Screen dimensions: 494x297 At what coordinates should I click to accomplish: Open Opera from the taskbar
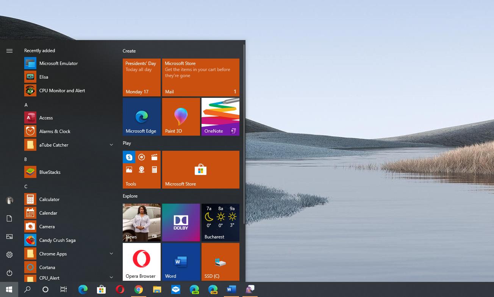(x=120, y=289)
